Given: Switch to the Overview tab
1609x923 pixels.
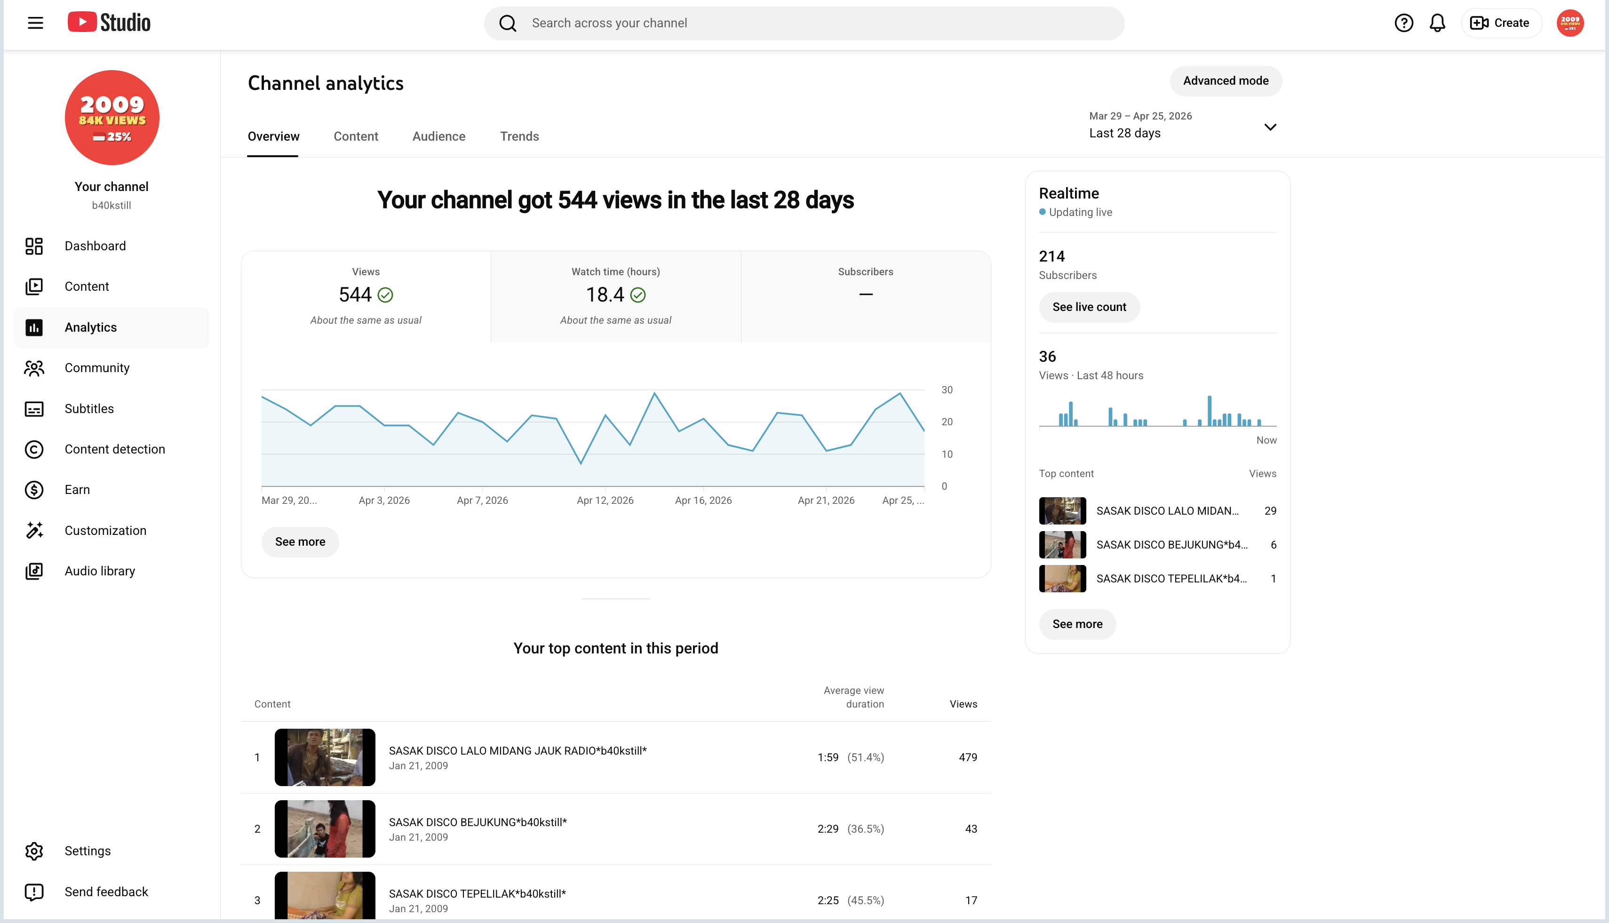Looking at the screenshot, I should coord(273,136).
